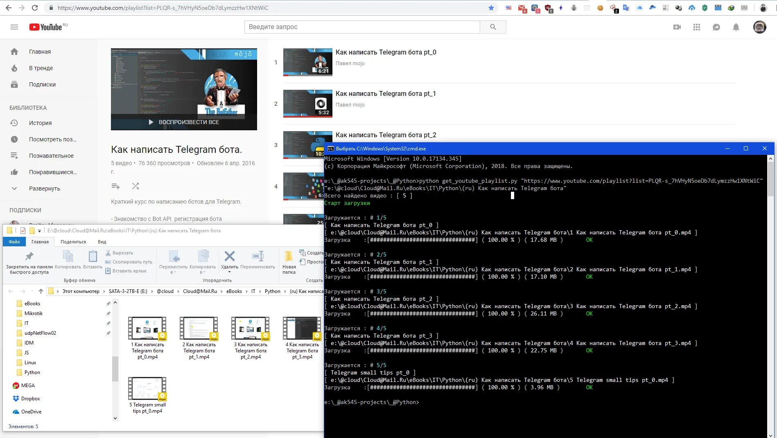Pin folder via Закрепить на панели быстрого доступа
The height and width of the screenshot is (438, 777).
(29, 262)
